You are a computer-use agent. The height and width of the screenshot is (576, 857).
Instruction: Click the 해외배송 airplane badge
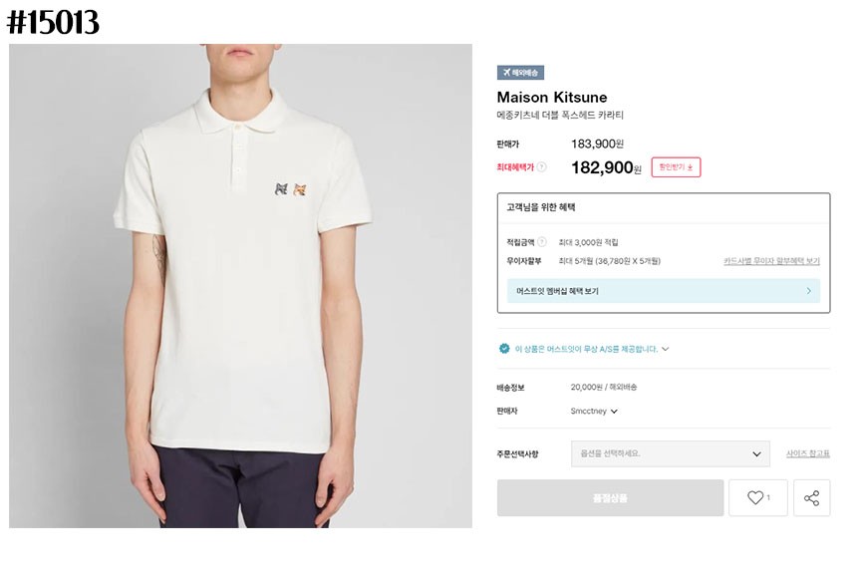pyautogui.click(x=520, y=73)
